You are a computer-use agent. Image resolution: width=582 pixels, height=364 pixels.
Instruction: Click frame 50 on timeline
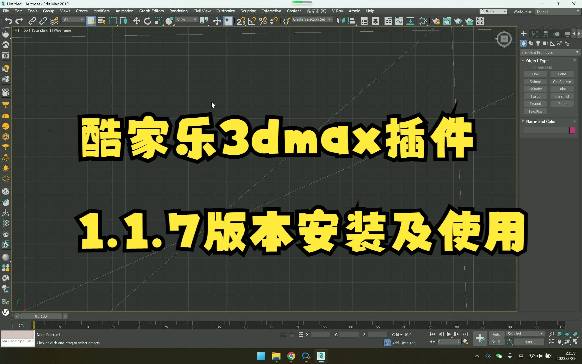click(298, 326)
